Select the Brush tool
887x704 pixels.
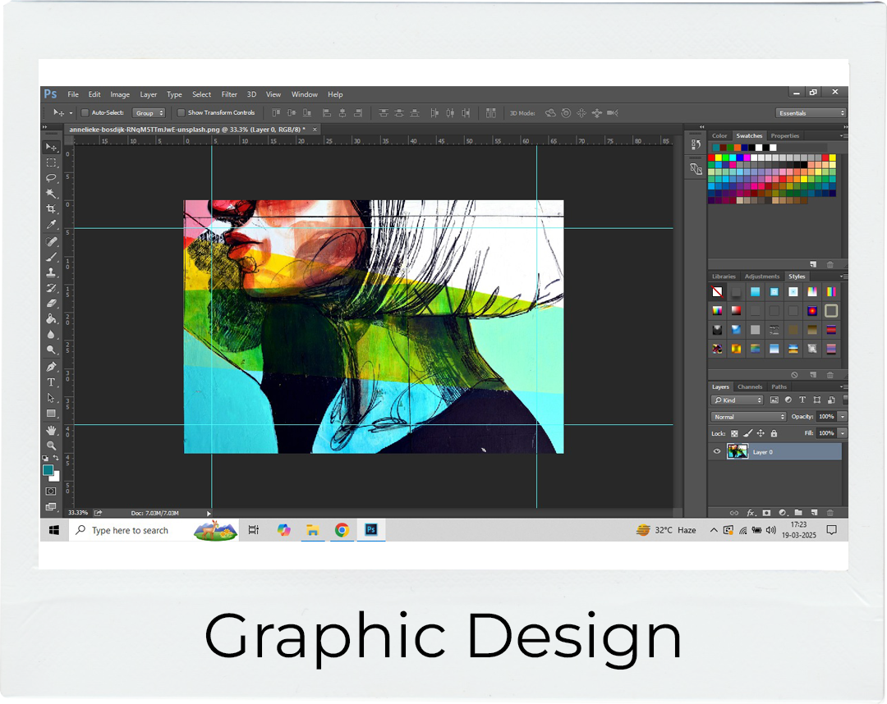(52, 257)
